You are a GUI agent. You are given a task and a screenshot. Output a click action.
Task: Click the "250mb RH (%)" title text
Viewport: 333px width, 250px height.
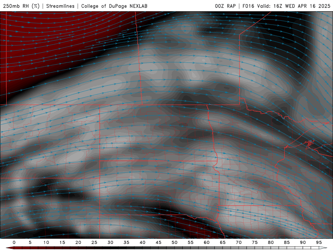coord(21,6)
